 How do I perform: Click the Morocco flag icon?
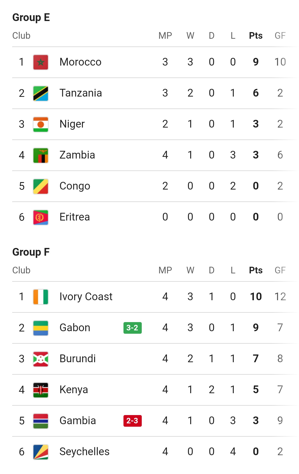[x=41, y=62]
